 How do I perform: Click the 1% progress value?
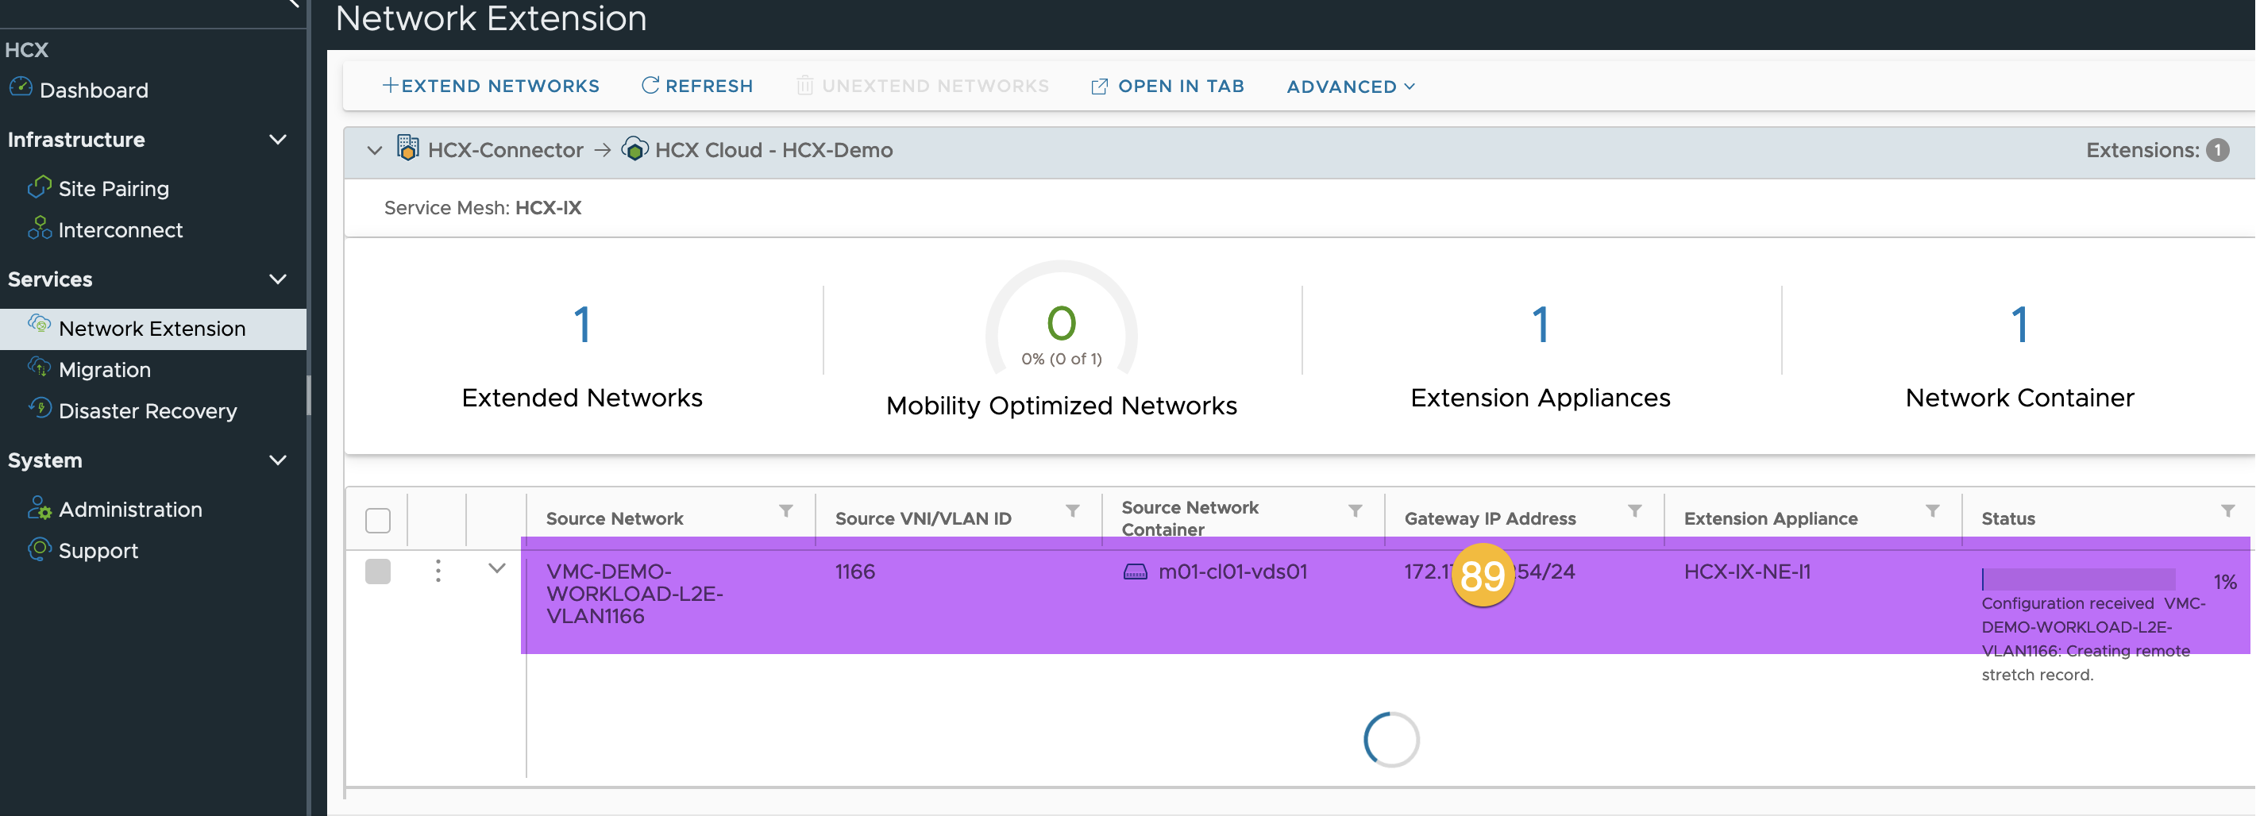click(2225, 582)
